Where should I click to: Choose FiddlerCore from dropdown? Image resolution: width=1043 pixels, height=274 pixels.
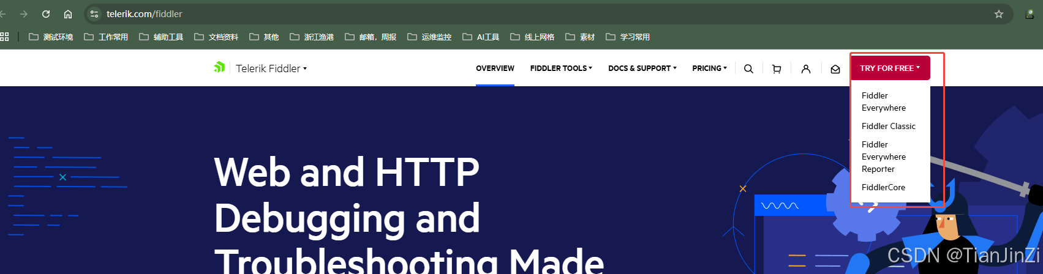[x=883, y=187]
